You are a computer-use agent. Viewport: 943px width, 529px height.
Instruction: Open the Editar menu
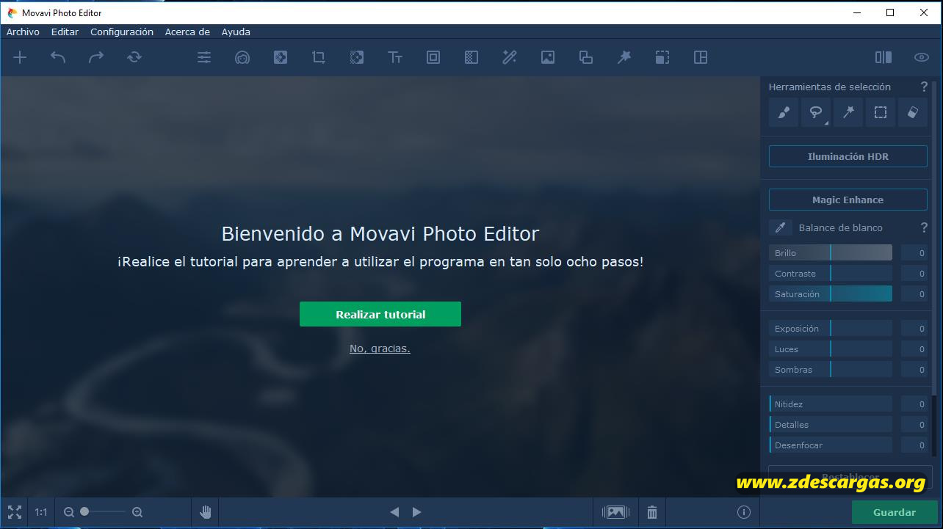pos(65,32)
